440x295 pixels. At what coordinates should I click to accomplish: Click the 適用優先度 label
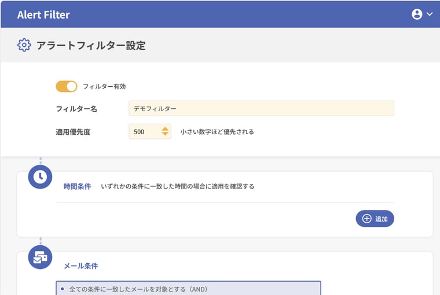click(73, 132)
